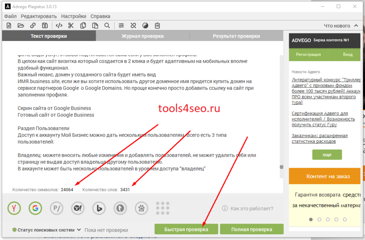The height and width of the screenshot is (240, 365).
Task: Start Быстрая проверка
Action: click(x=186, y=229)
